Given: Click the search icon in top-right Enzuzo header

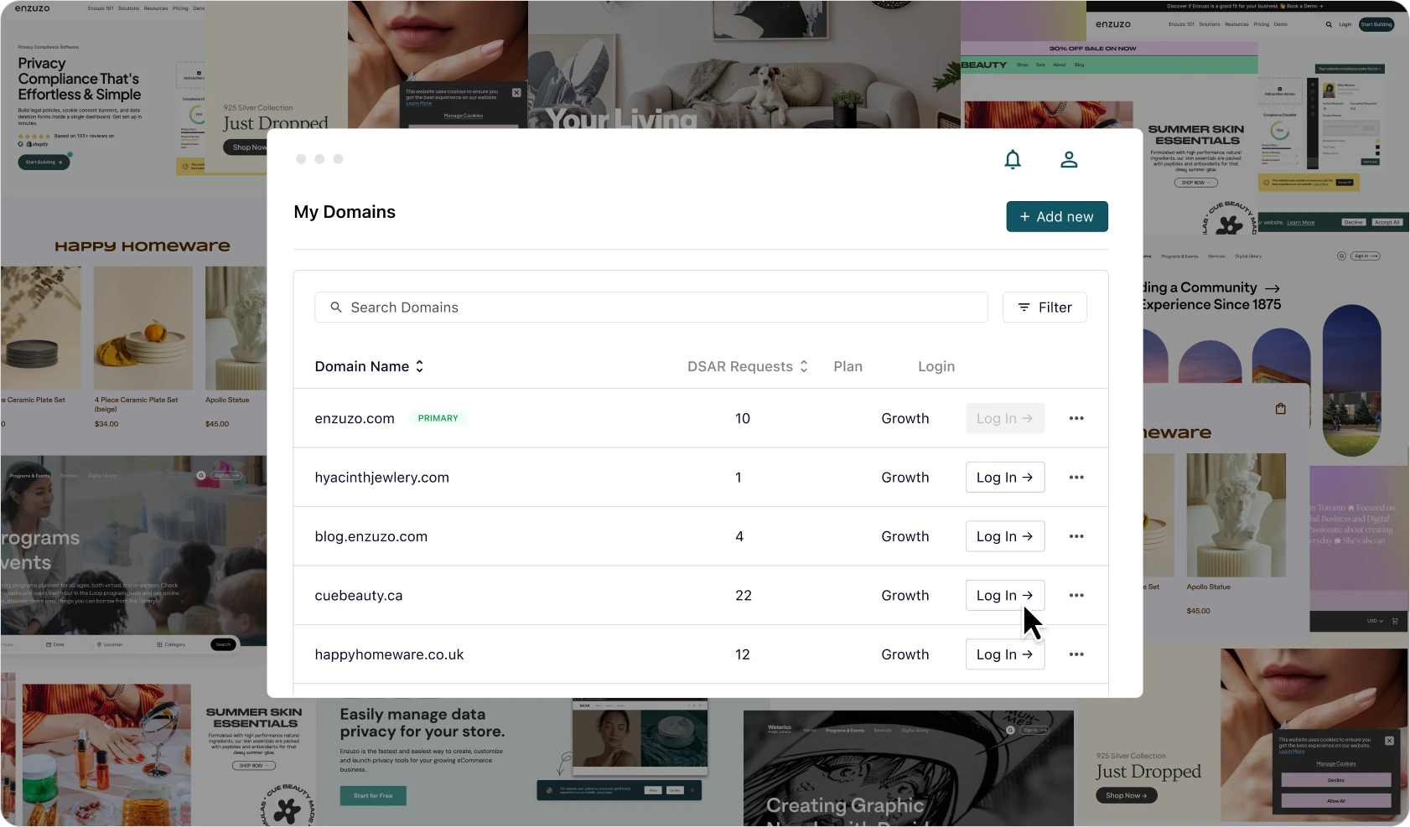Looking at the screenshot, I should click(1329, 24).
